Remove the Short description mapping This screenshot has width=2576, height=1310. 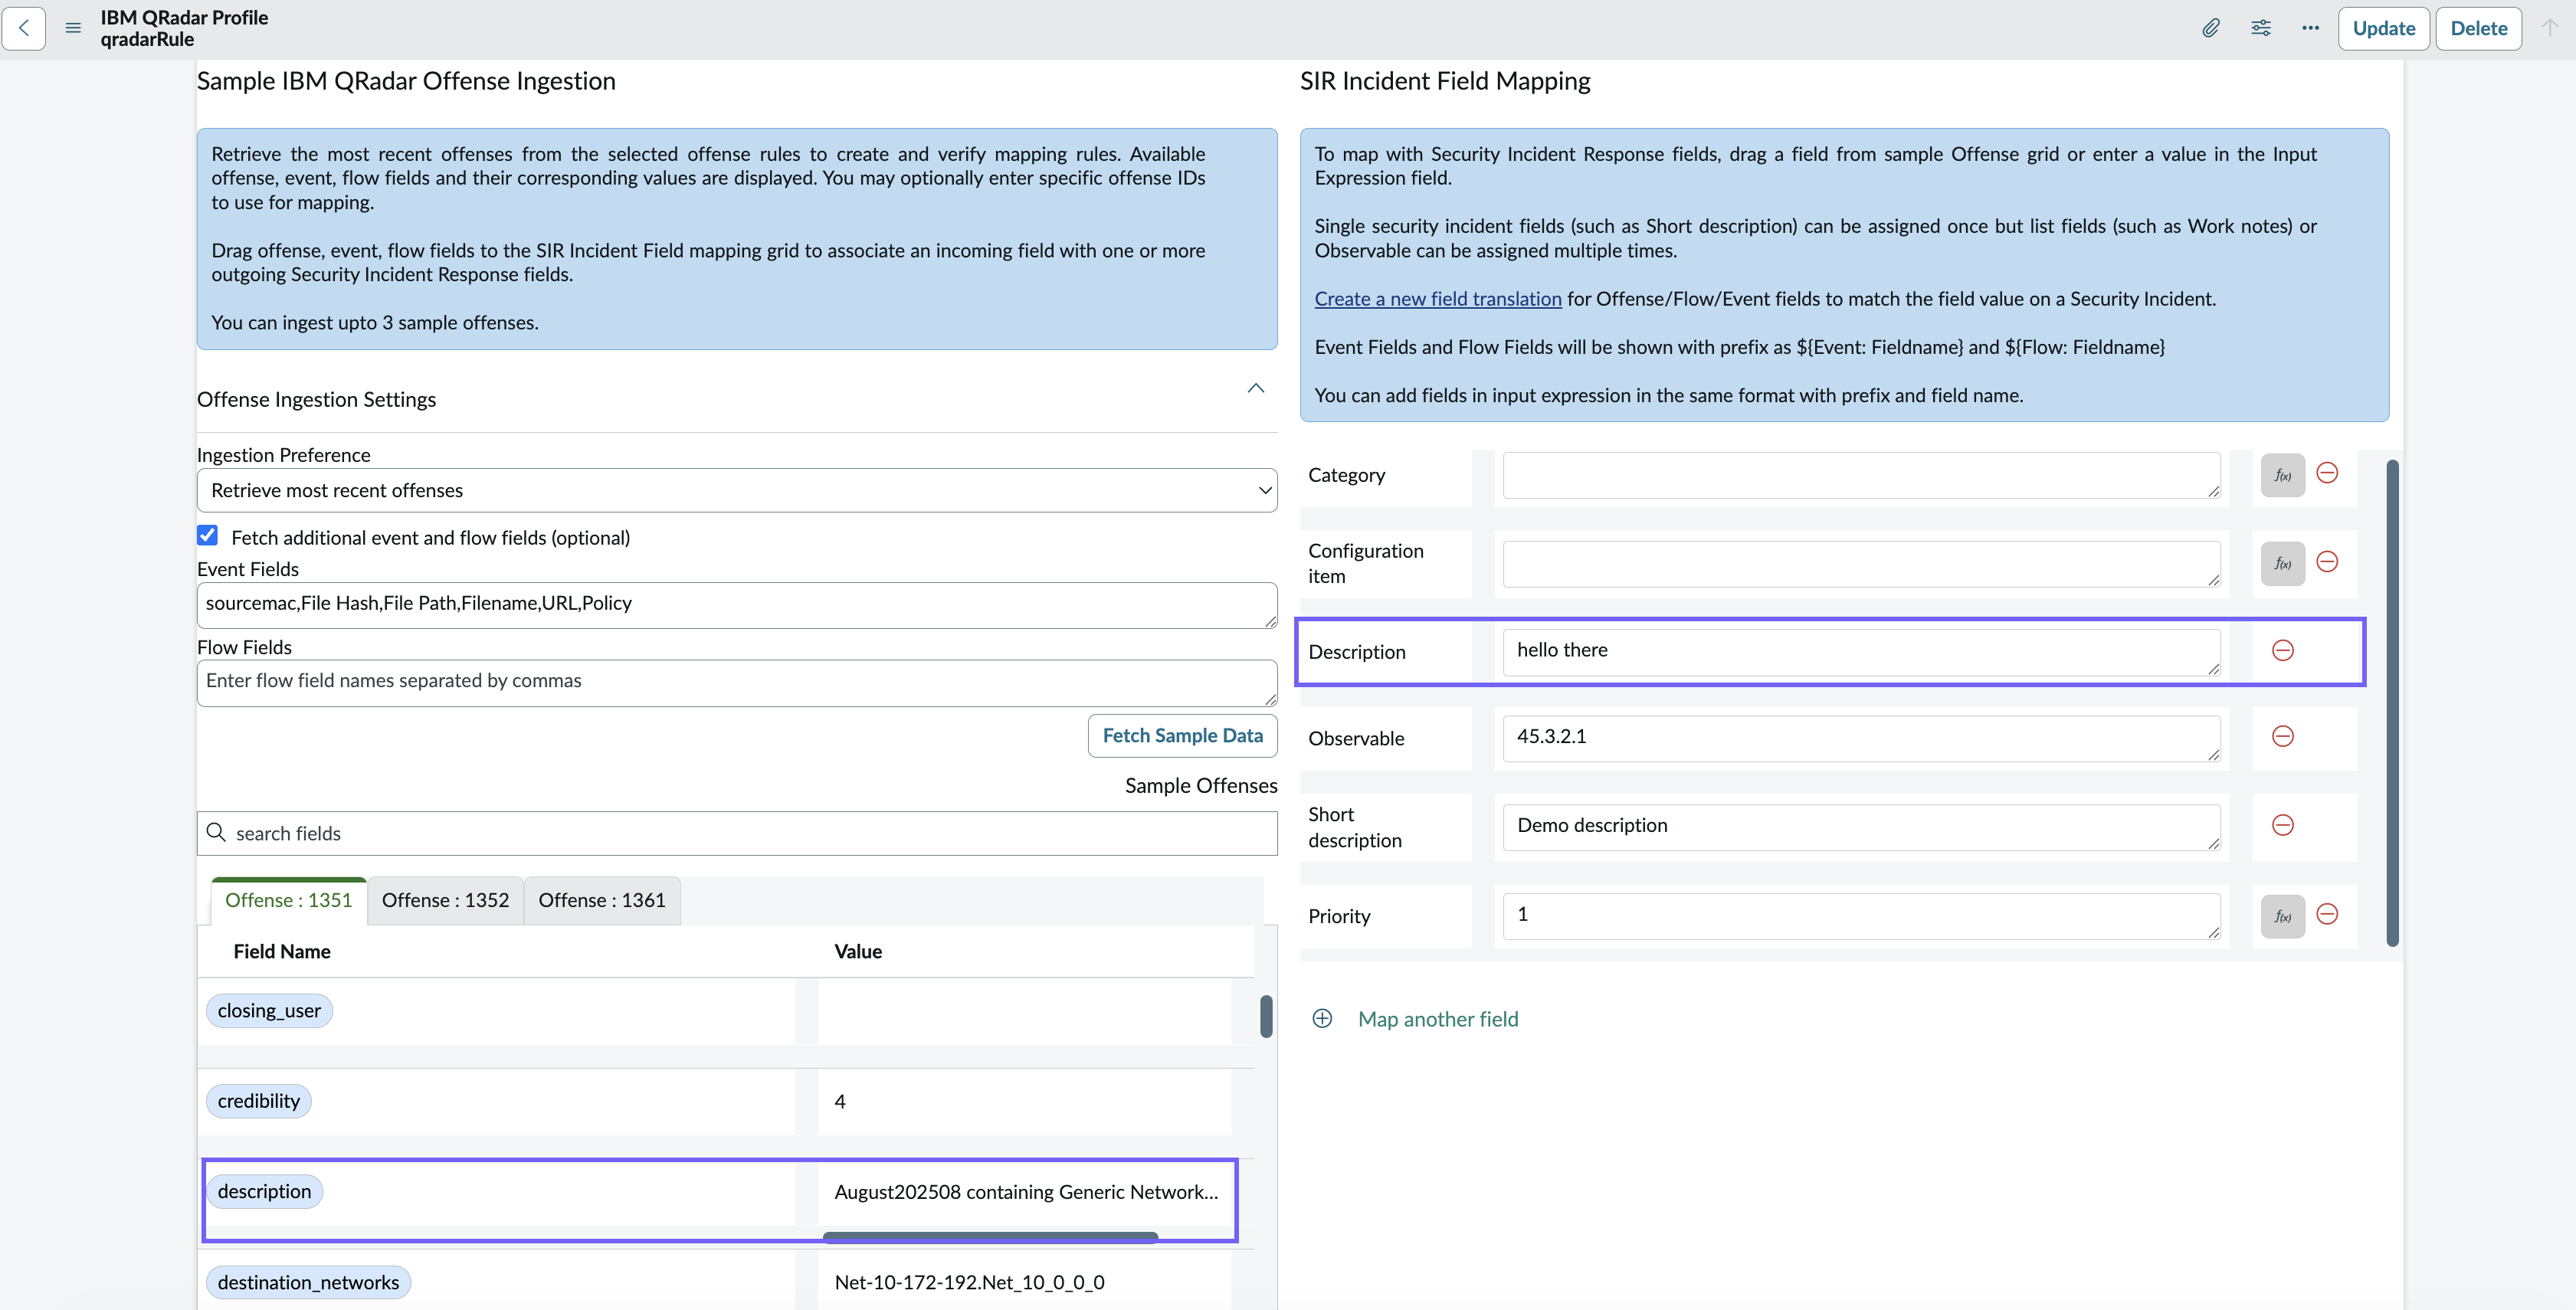click(x=2283, y=825)
